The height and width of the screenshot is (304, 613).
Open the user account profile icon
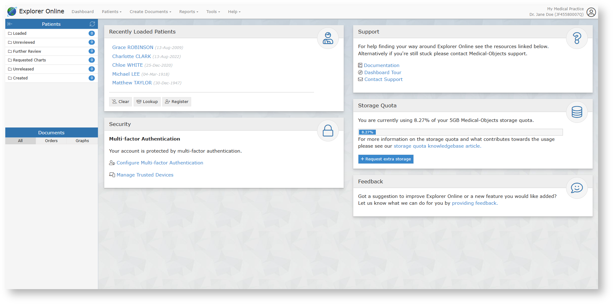[591, 12]
